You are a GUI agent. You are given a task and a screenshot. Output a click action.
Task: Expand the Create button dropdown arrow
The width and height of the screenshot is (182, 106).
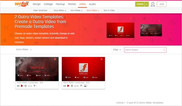[x=147, y=4]
